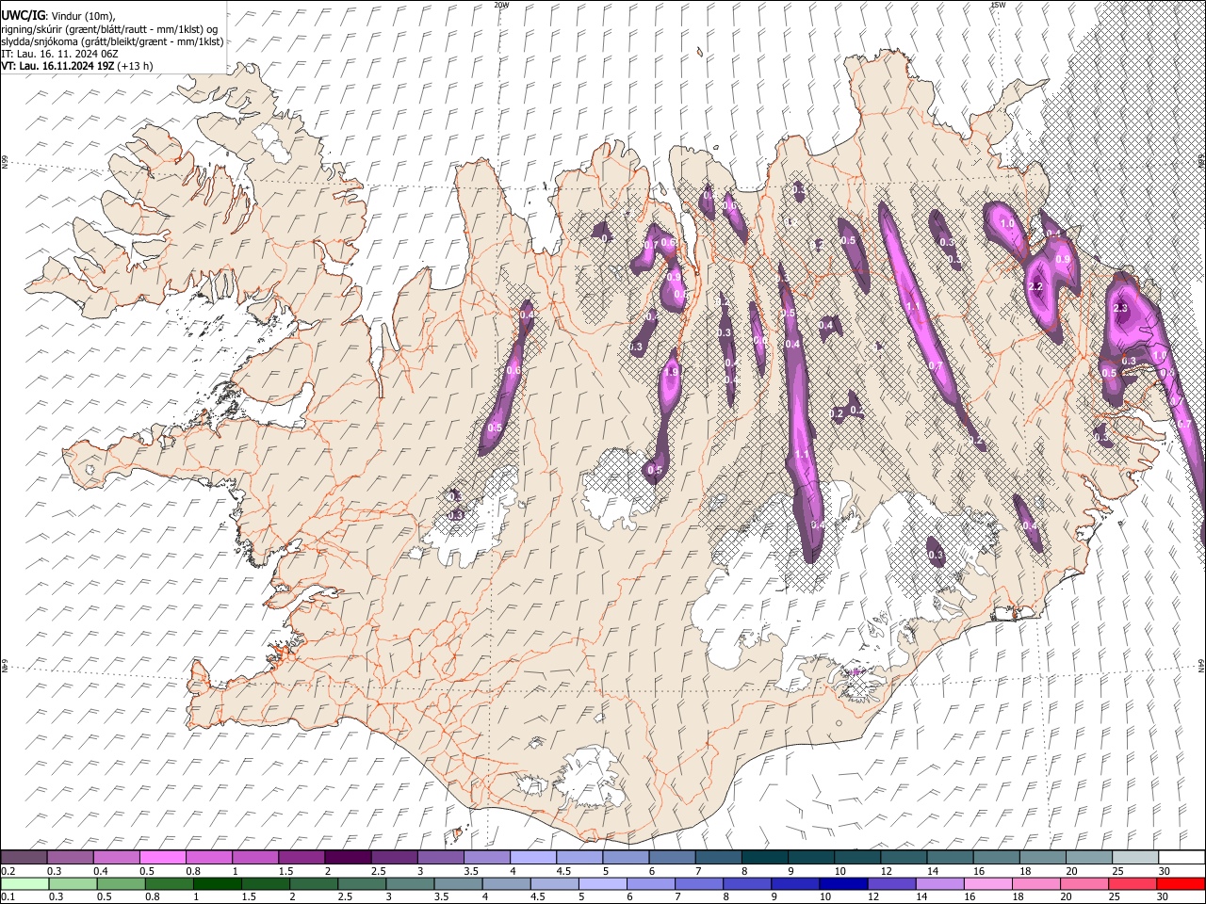Click the 20W longitude label at the top
The image size is (1206, 904).
[x=501, y=5]
